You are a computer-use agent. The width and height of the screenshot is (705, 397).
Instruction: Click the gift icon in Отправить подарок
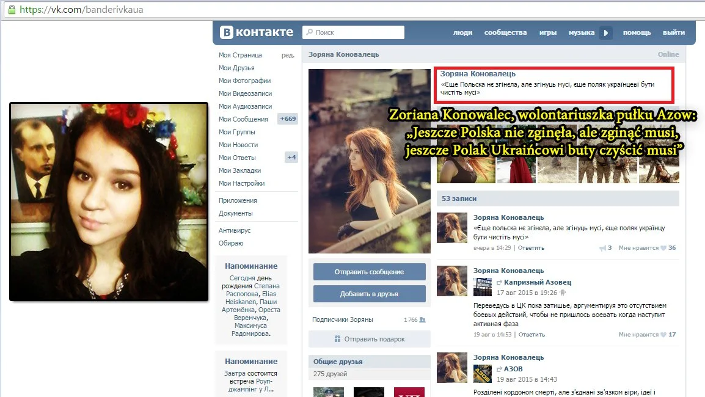(x=337, y=339)
